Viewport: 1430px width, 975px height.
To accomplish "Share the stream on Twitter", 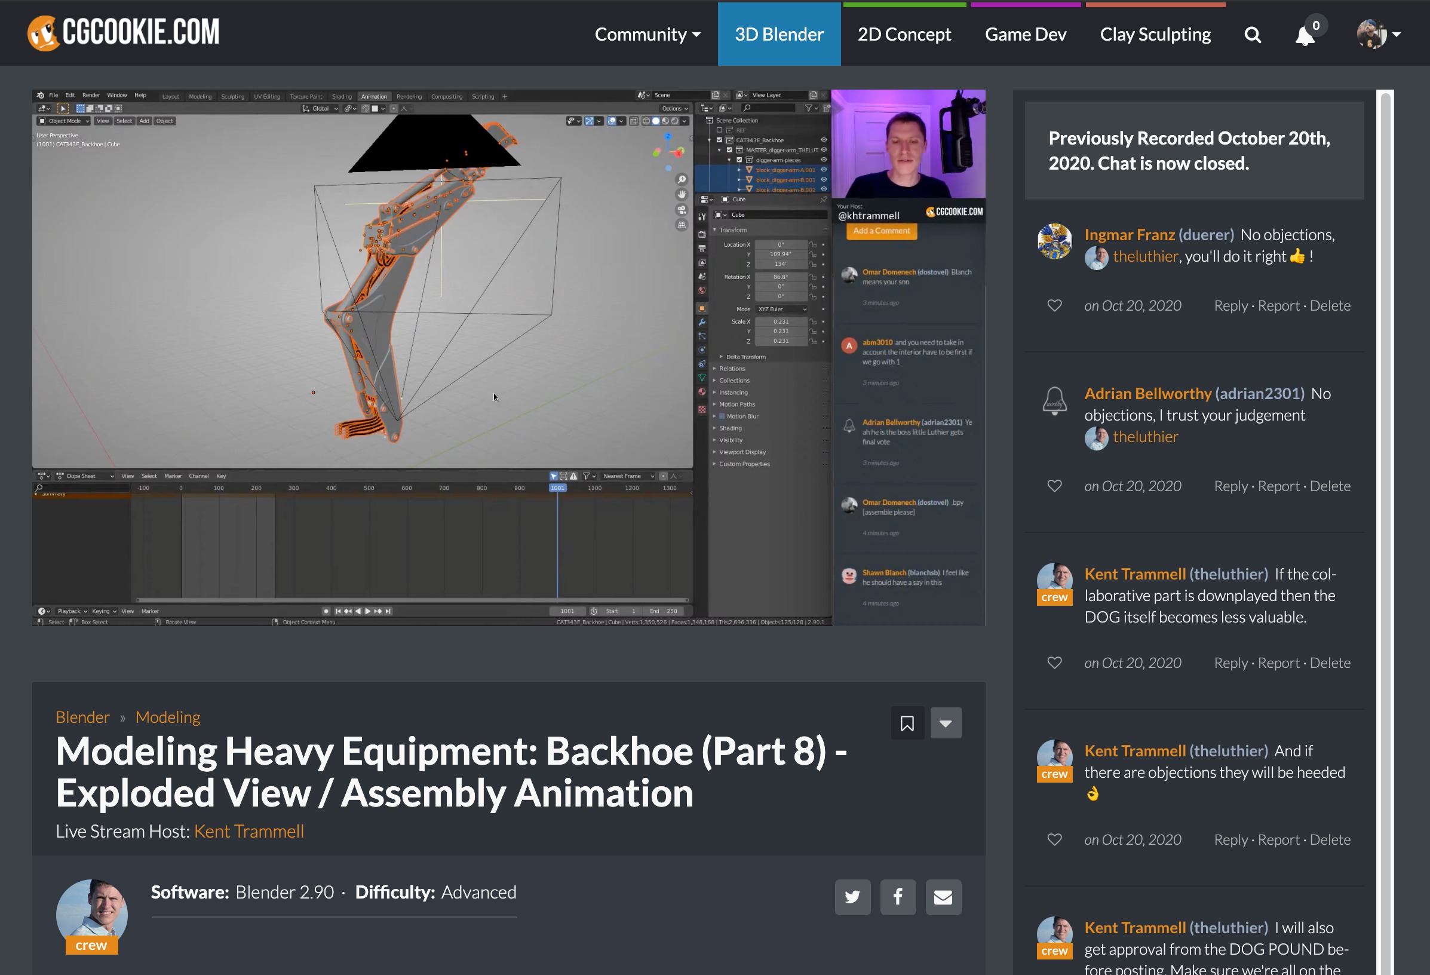I will (852, 897).
